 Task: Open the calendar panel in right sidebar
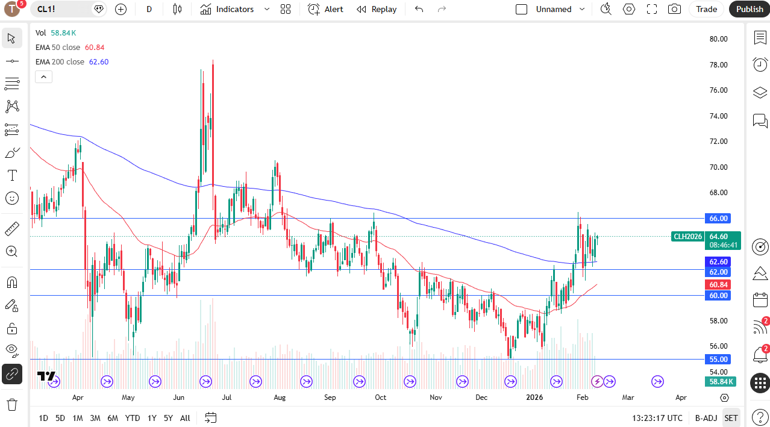[x=760, y=299]
